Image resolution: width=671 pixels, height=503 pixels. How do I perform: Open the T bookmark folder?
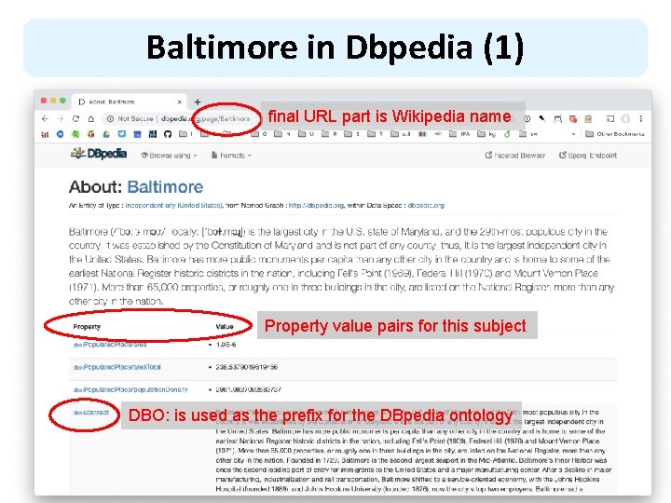pyautogui.click(x=375, y=134)
